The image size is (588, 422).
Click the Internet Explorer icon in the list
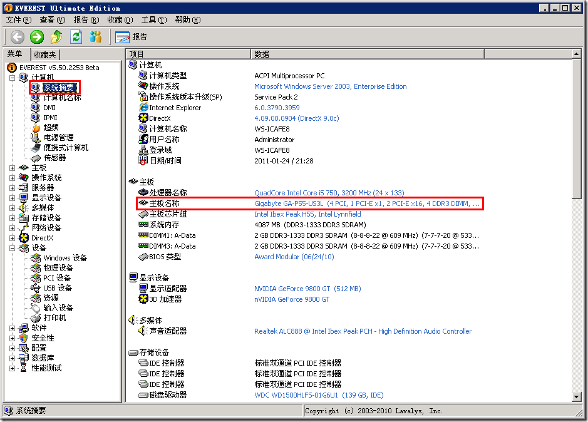point(143,108)
